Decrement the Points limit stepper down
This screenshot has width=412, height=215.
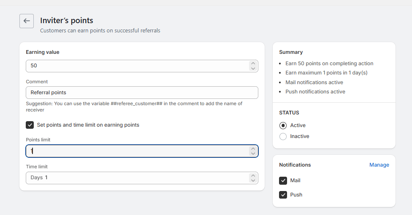click(x=253, y=154)
